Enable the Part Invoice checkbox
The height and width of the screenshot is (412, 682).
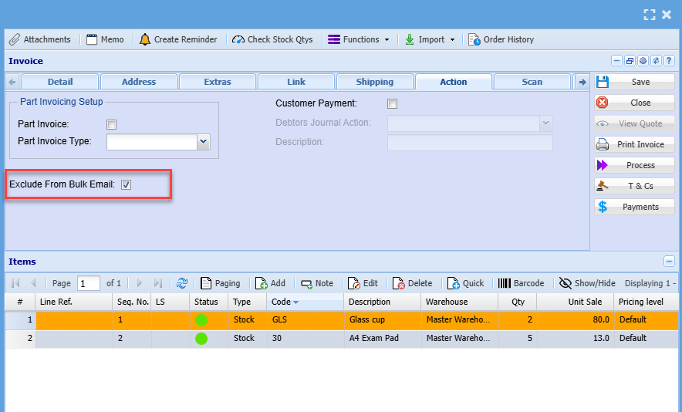(112, 124)
